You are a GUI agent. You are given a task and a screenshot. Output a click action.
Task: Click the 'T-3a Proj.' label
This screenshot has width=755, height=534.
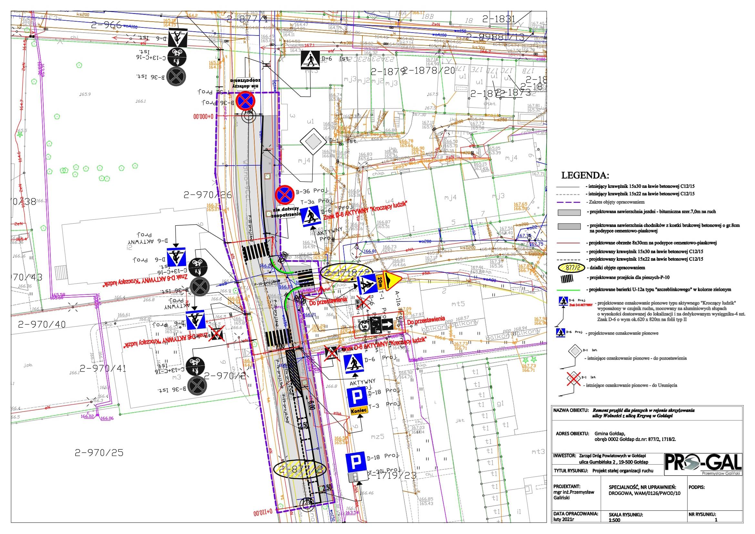pos(317,201)
